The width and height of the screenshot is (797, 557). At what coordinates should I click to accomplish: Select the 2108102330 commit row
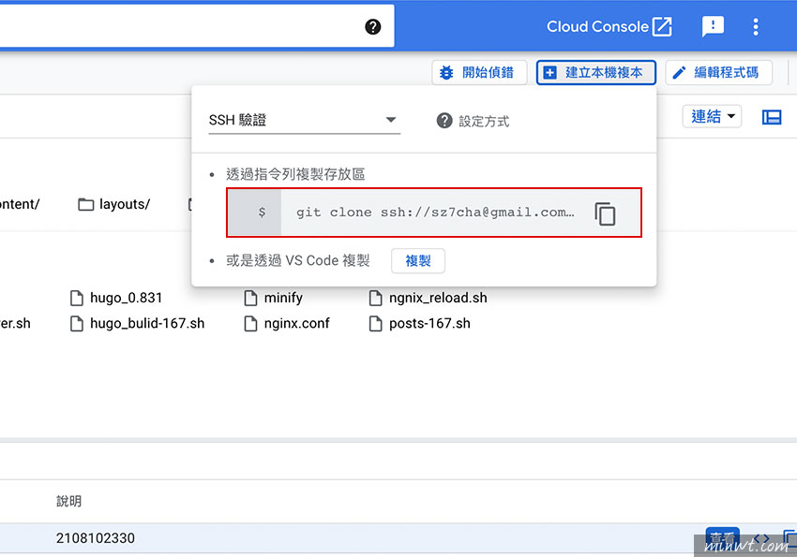point(95,538)
